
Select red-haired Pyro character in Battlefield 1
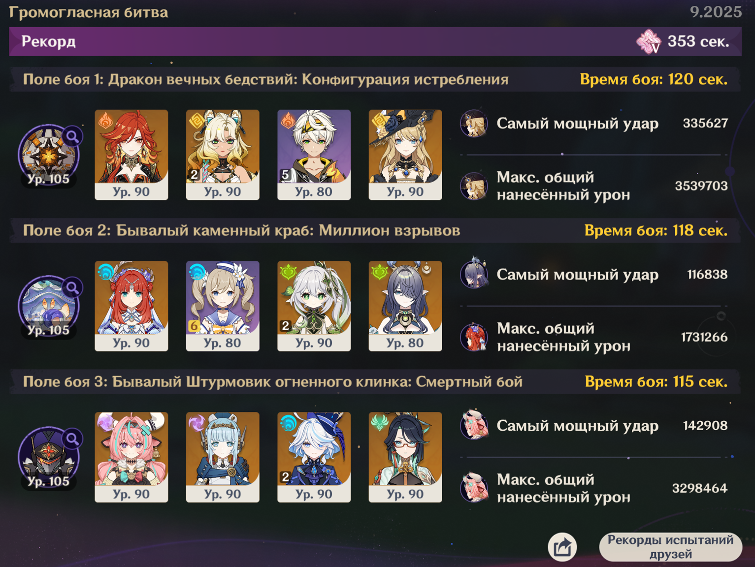[x=131, y=155]
